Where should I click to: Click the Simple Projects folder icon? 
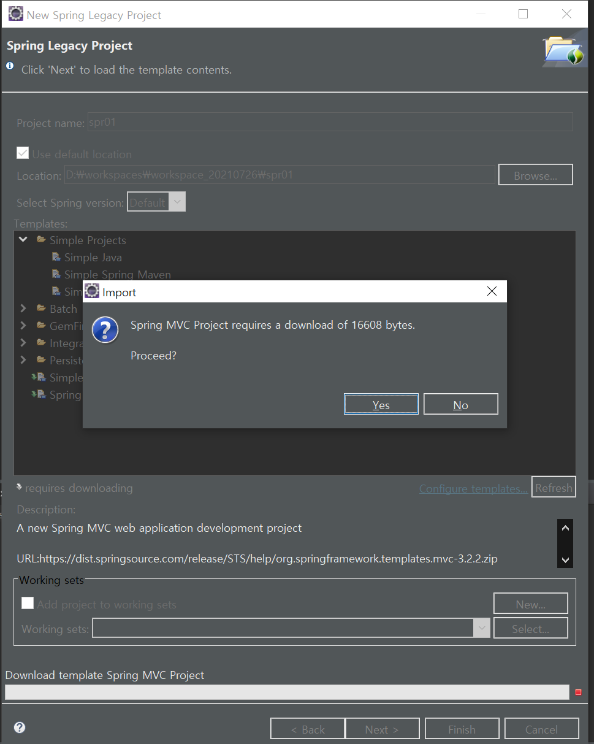tap(42, 239)
